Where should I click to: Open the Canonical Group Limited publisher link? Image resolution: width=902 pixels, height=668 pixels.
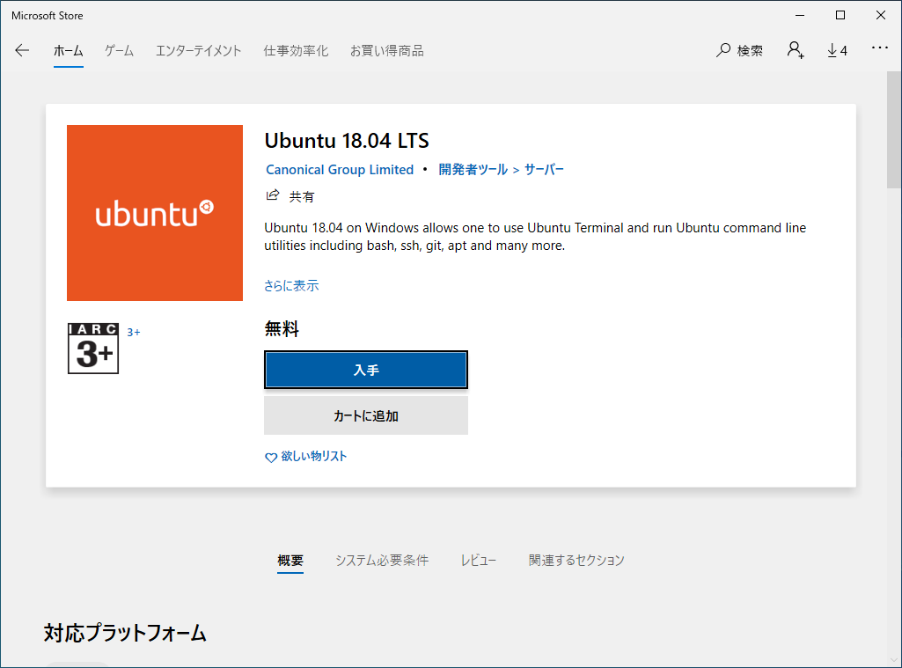[x=340, y=169]
